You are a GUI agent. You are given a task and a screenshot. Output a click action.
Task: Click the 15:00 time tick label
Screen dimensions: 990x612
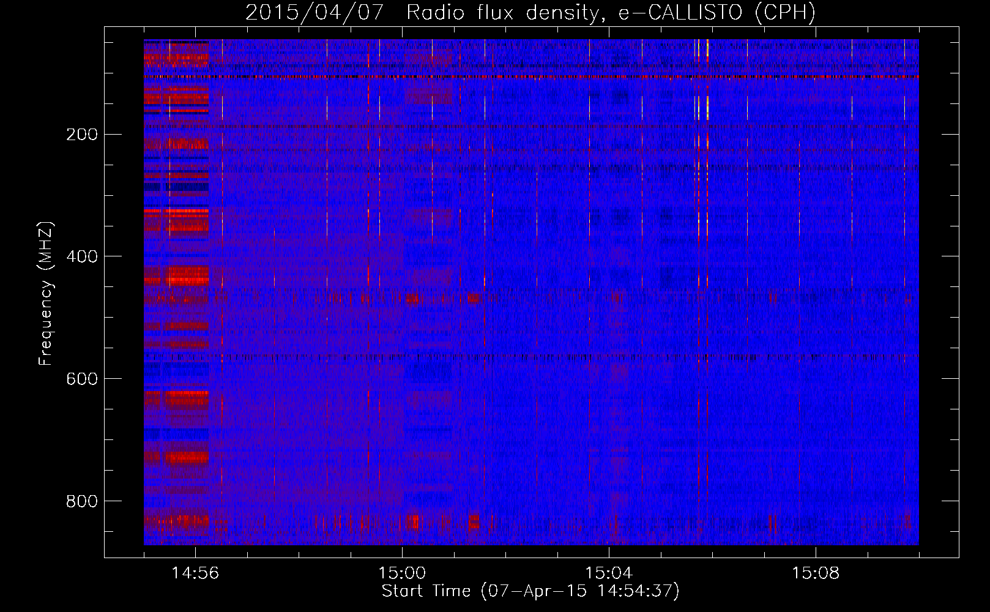[402, 573]
